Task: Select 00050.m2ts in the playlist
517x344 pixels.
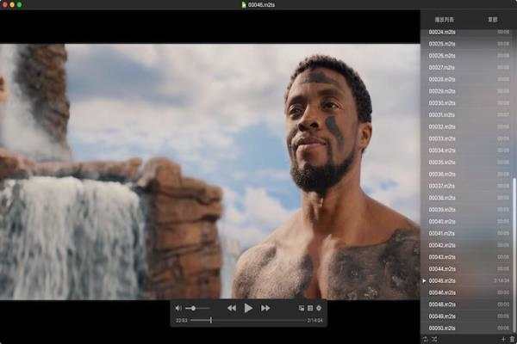Action: [466, 329]
